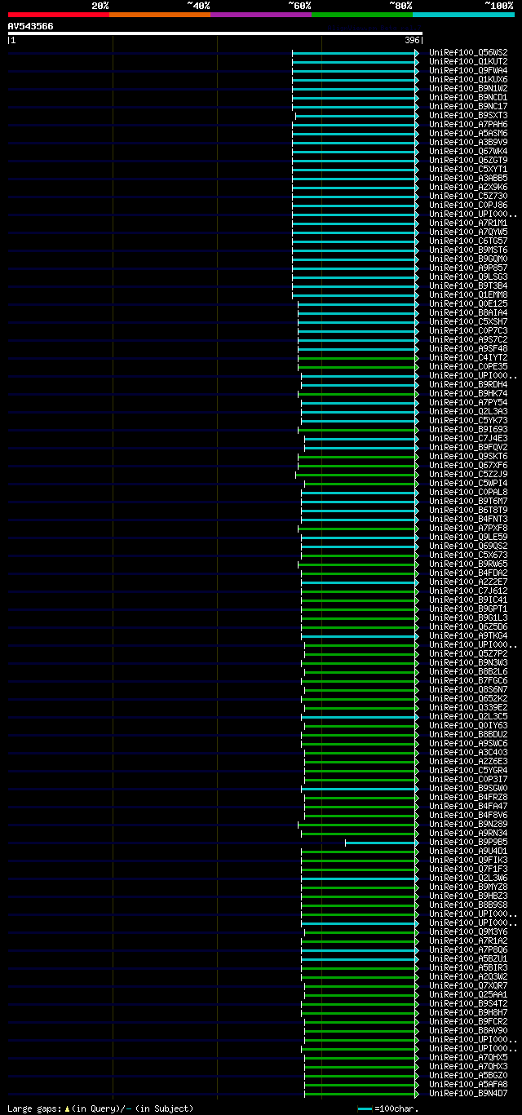Click the cyan alignment bar for UniRef100_B9SGW0
This screenshot has height=1115, width=522.
[x=360, y=789]
